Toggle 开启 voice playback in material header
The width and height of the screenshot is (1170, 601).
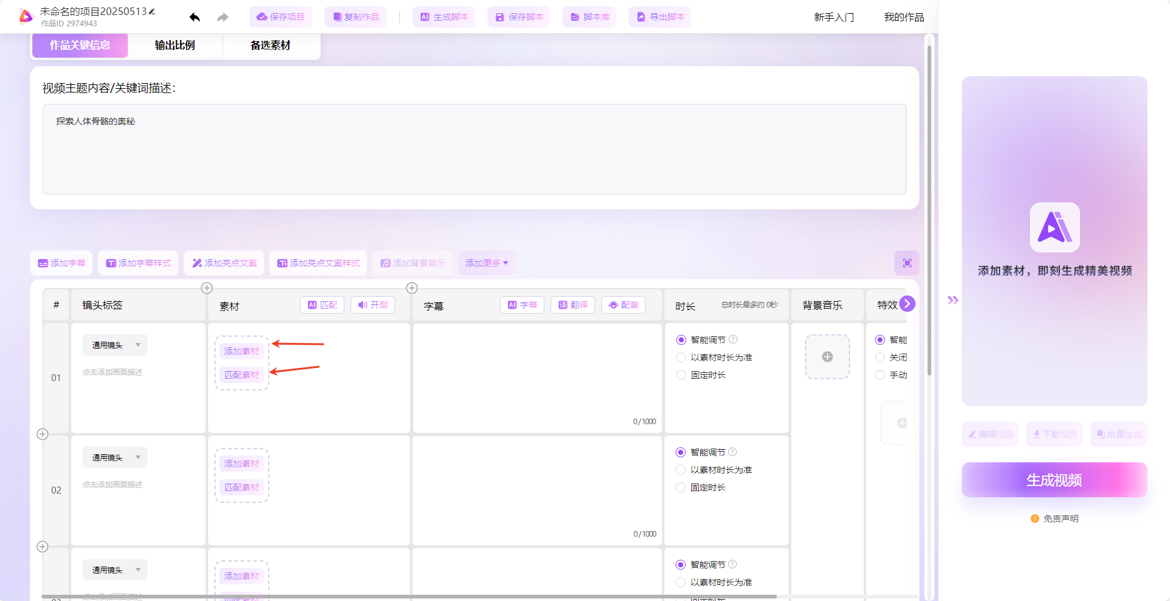(x=372, y=305)
